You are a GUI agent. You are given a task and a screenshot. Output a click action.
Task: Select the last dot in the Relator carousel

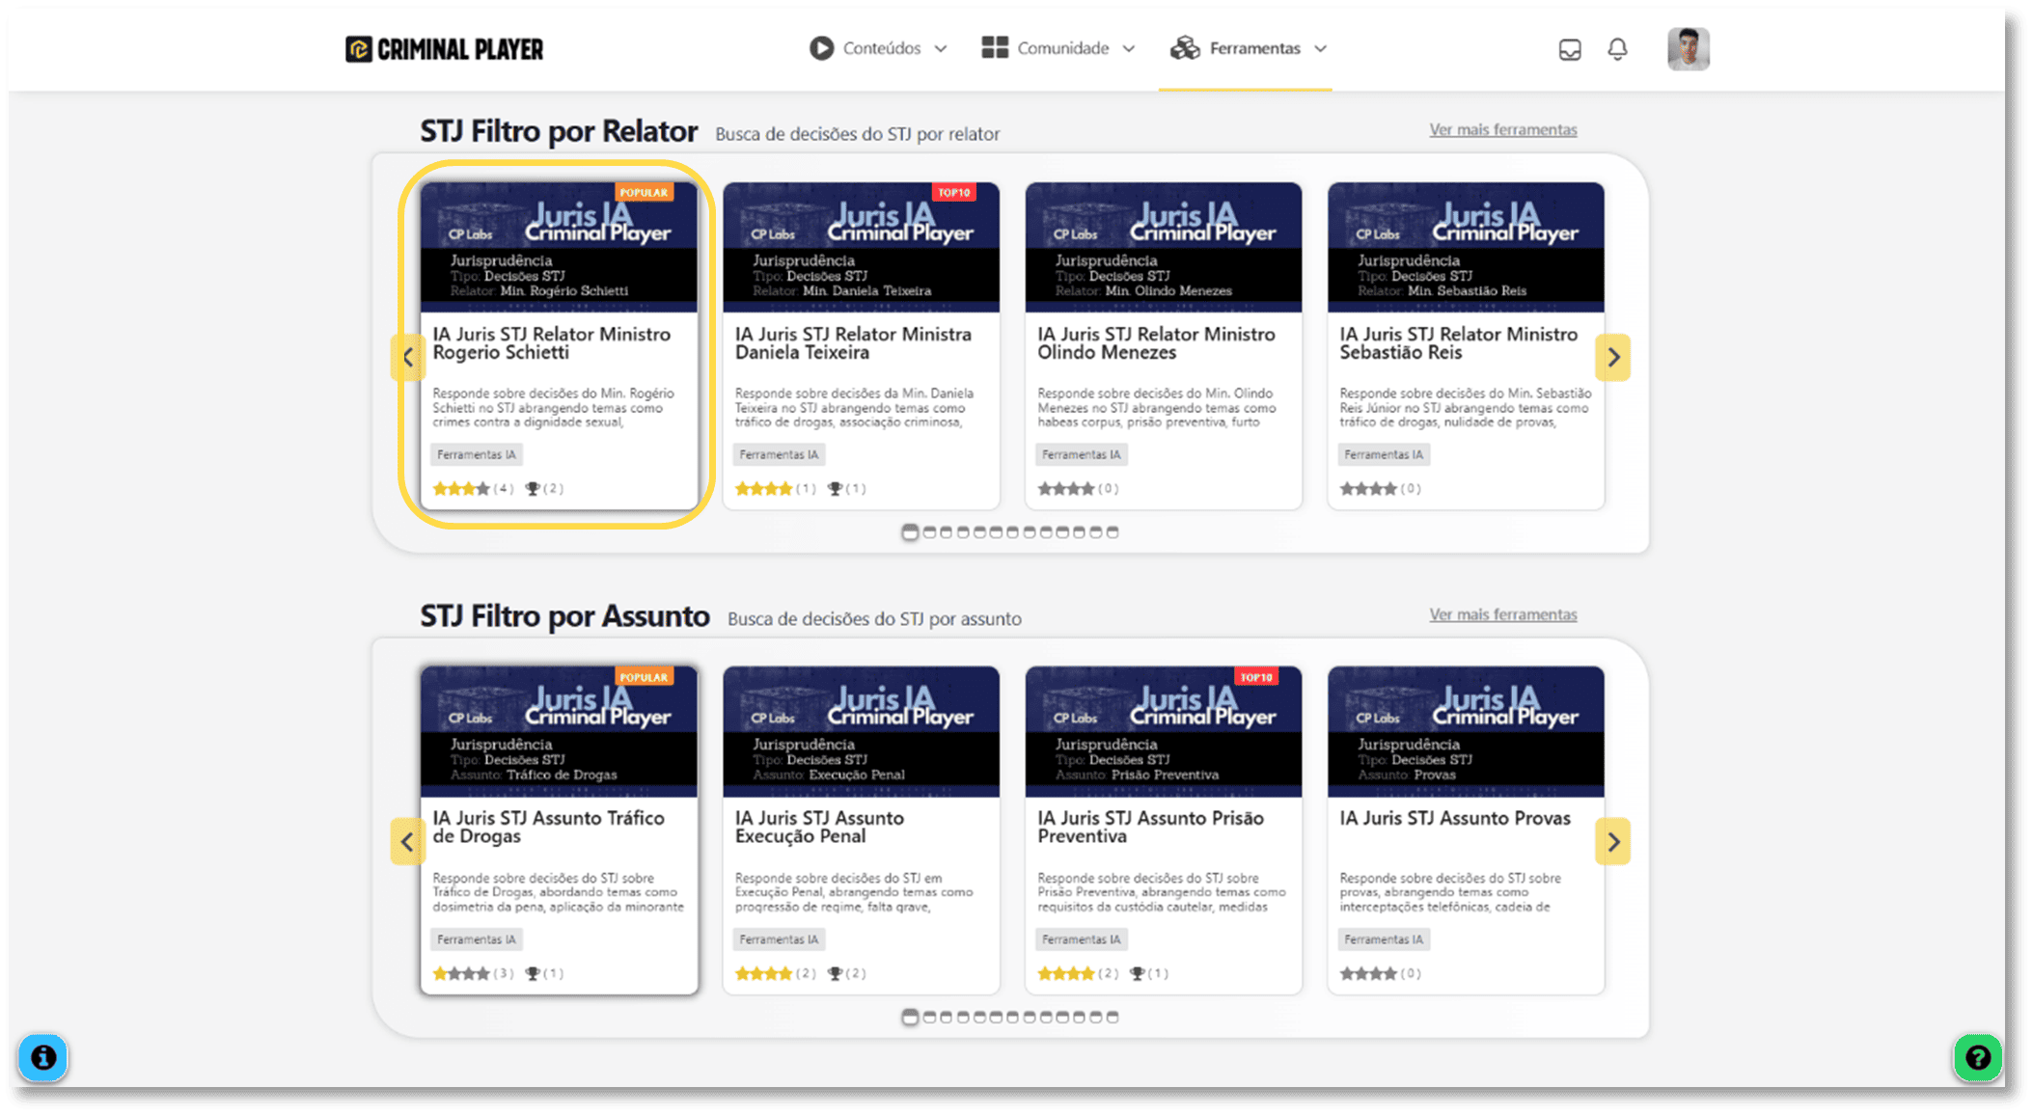point(1113,532)
